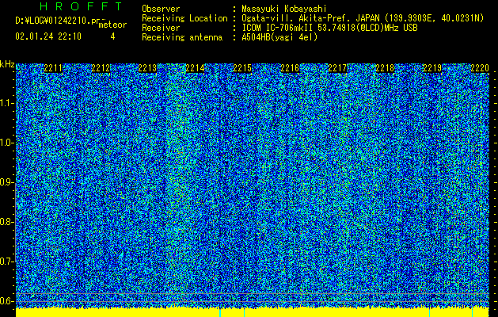Click the 1.0 kHz axis label

(x=6, y=143)
